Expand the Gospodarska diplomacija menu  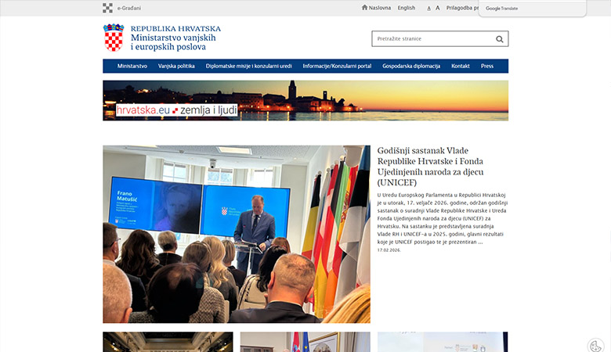413,66
